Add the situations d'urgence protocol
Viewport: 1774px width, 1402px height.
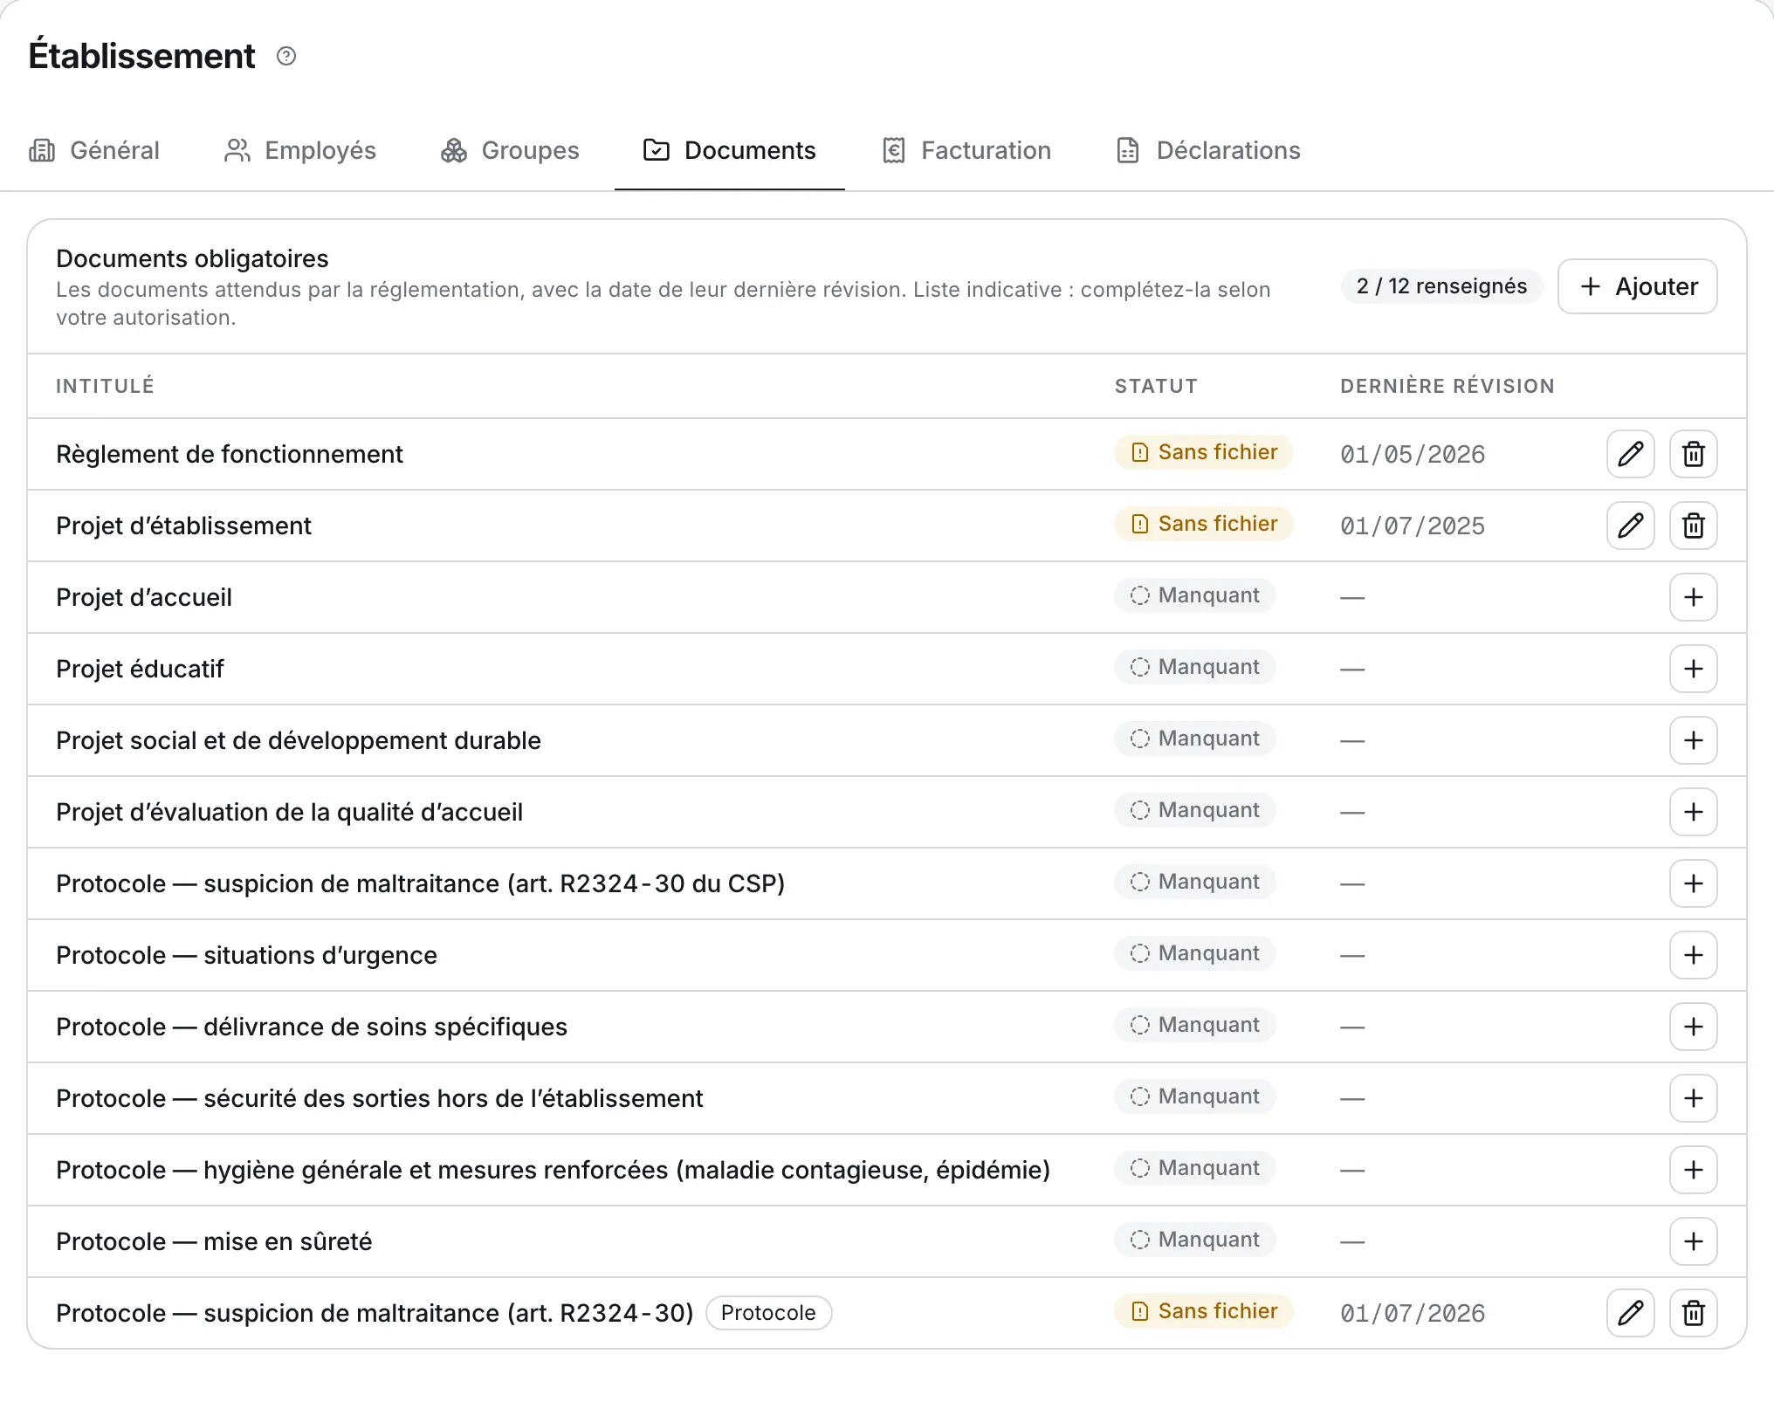(1693, 955)
